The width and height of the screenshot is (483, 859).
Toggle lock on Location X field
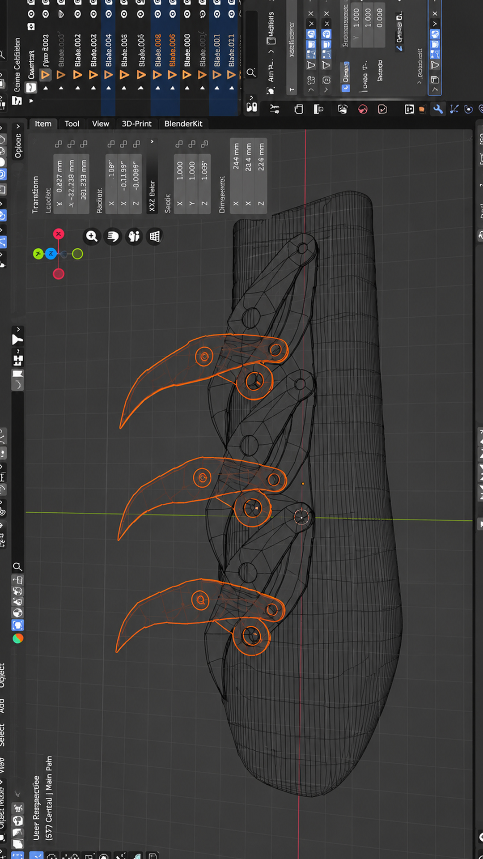pos(59,144)
